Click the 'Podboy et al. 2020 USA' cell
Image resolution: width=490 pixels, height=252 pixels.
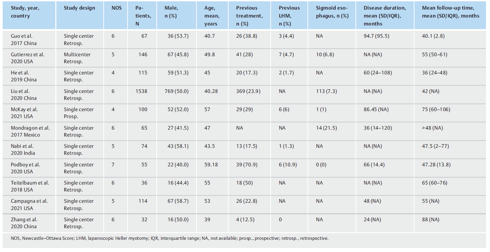pos(26,168)
